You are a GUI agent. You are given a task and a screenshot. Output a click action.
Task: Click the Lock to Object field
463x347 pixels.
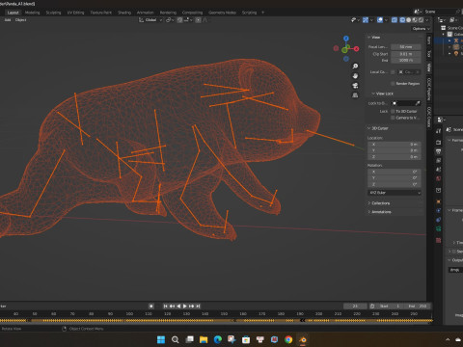pyautogui.click(x=406, y=103)
